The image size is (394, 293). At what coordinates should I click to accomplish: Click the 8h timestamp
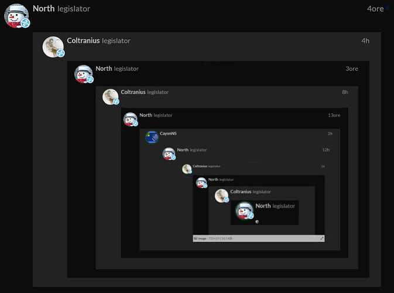[345, 92]
